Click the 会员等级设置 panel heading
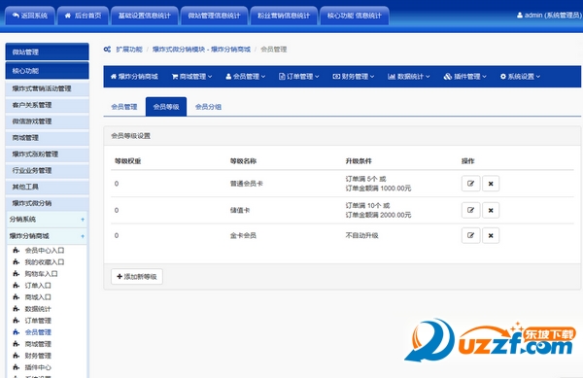Screen dimensions: 583x378 pos(130,136)
